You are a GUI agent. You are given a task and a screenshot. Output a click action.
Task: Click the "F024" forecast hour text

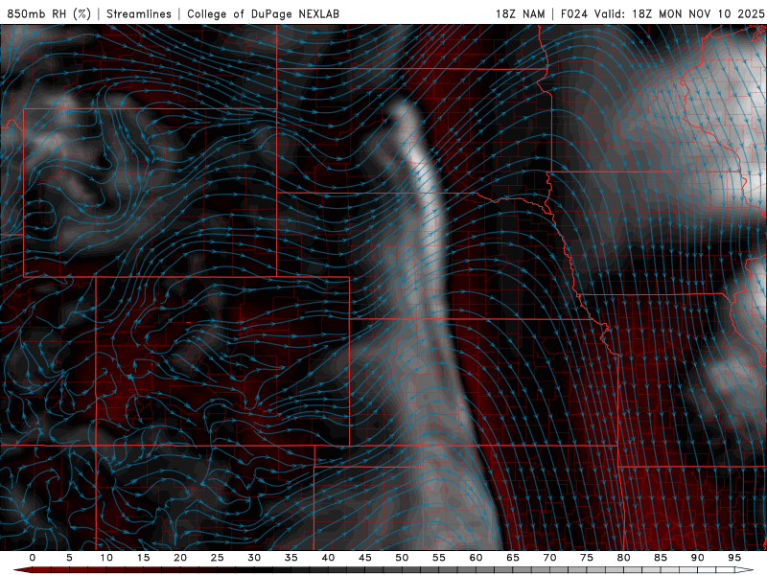[574, 13]
